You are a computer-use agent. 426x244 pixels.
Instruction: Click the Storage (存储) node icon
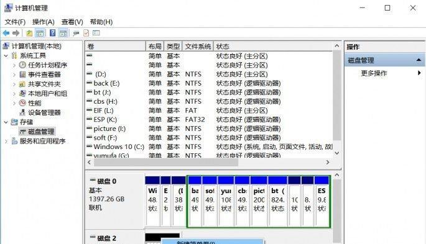(x=14, y=122)
